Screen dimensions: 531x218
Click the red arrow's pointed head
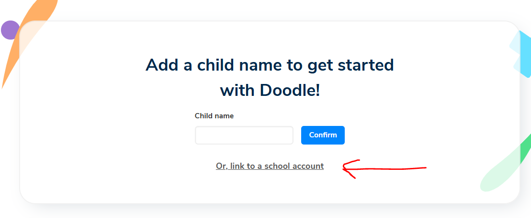point(346,167)
